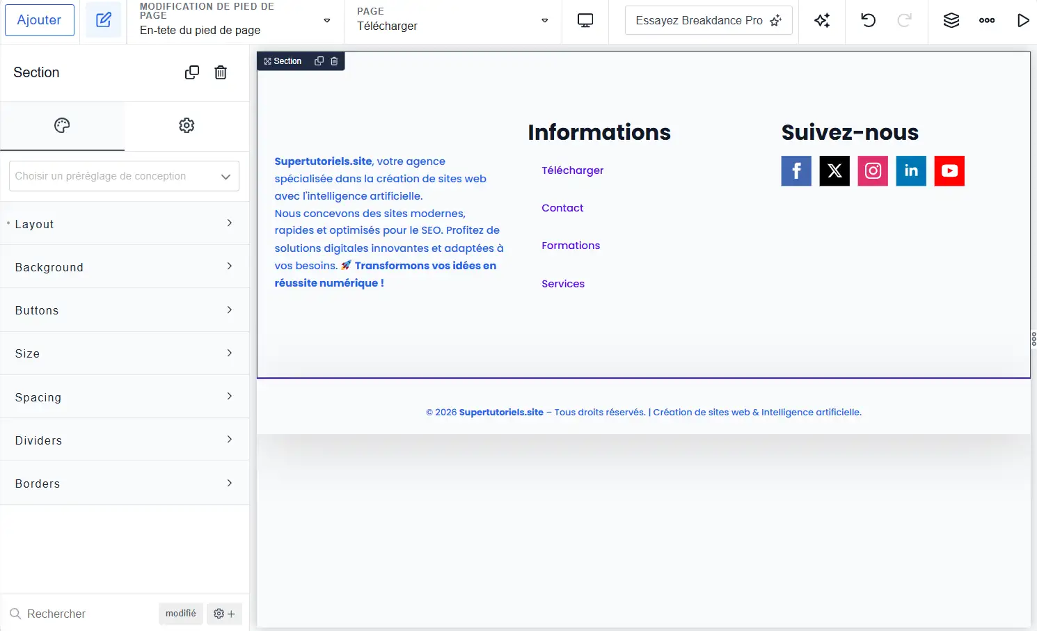The image size is (1037, 631).
Task: Redo the last undone change
Action: click(x=904, y=20)
